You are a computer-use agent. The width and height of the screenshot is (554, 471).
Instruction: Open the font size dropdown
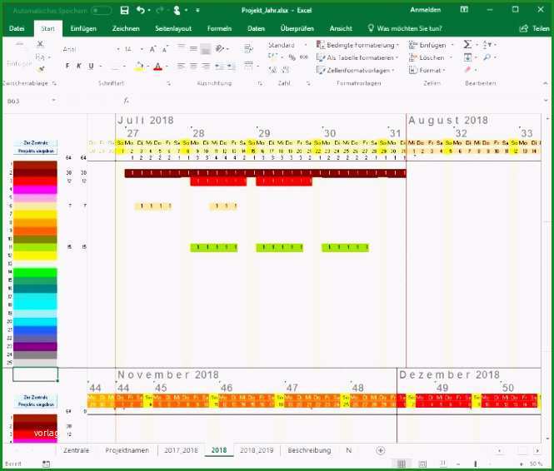(x=142, y=49)
